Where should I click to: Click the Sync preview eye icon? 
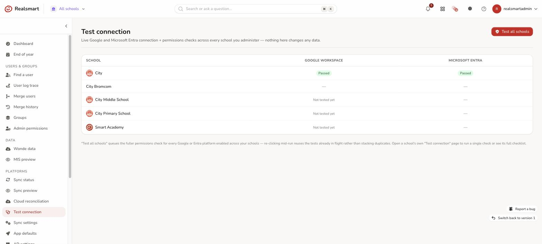click(8, 190)
